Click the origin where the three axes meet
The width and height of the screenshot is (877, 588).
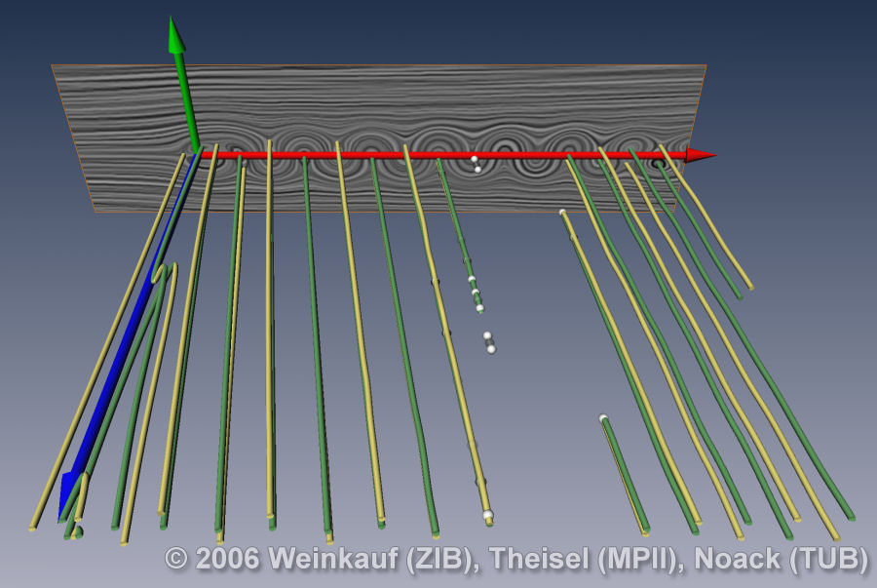[200, 152]
